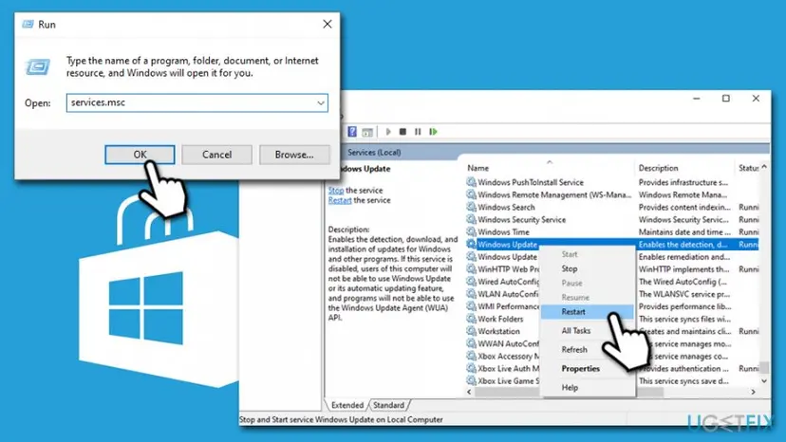
Task: Choose Refresh in the context menu
Action: point(588,350)
